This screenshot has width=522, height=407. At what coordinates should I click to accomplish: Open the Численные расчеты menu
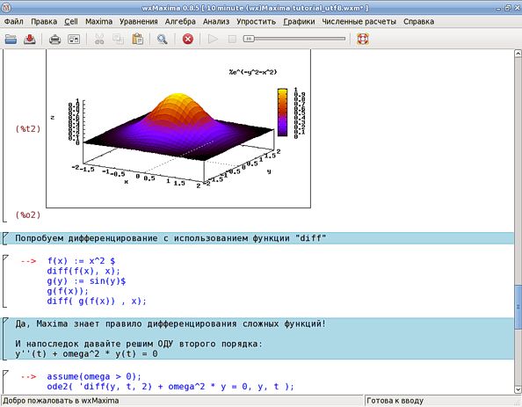(x=359, y=22)
